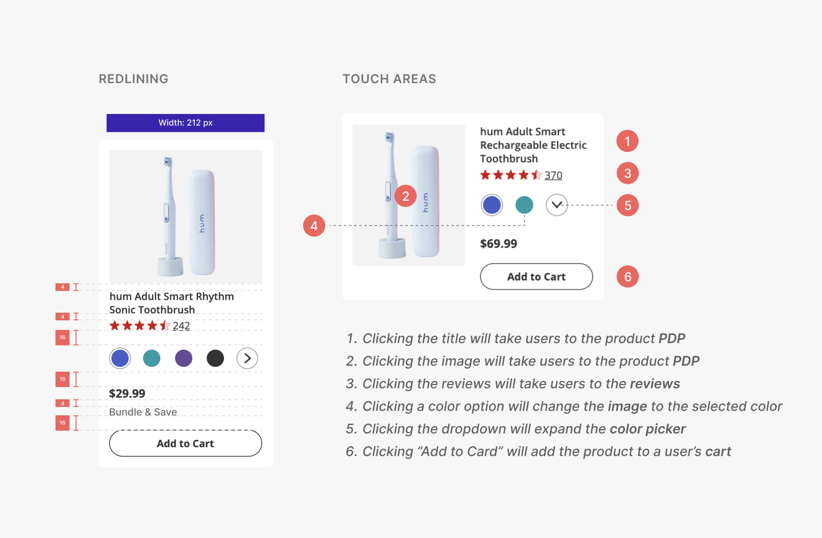Select the blue swatch in touch areas card
The image size is (822, 538).
pyautogui.click(x=492, y=205)
